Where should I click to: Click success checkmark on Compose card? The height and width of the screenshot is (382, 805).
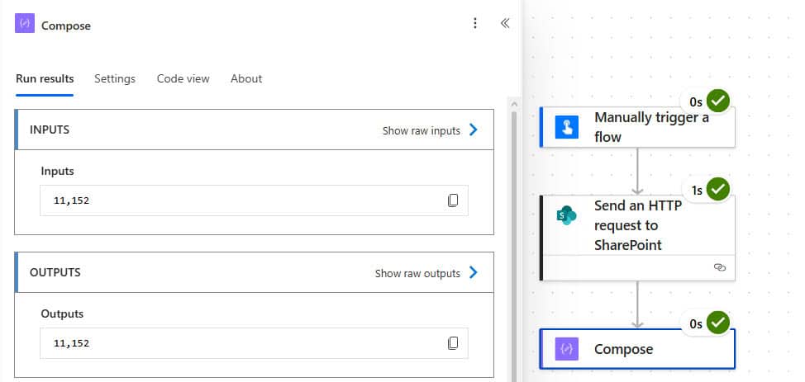click(718, 323)
